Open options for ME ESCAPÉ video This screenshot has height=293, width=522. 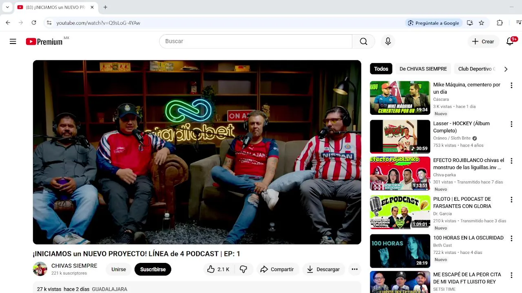coord(511,276)
